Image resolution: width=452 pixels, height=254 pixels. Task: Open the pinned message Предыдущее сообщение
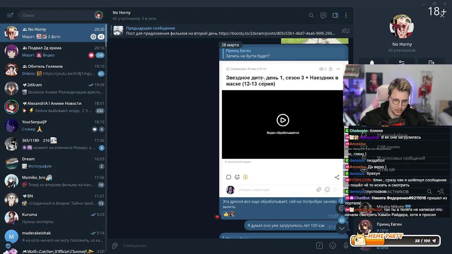click(230, 31)
